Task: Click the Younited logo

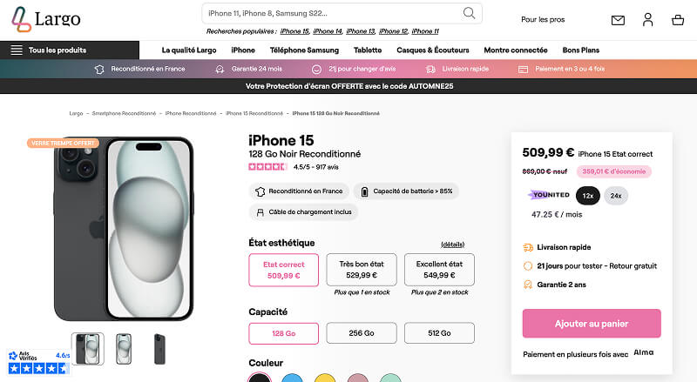Action: (549, 195)
